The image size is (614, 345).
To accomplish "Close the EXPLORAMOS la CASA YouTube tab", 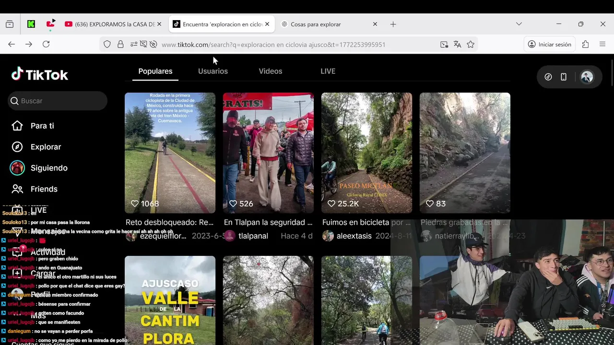I will click(x=159, y=24).
